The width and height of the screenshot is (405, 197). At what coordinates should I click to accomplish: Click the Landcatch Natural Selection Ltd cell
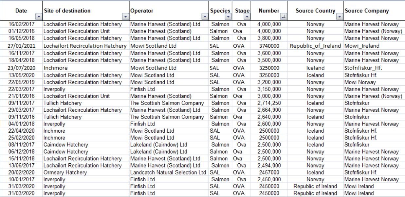(168, 172)
